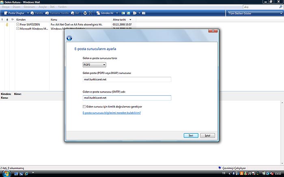284x177 pixels.
Task: Select the Microsoft Windows M... message row
Action: click(32, 29)
